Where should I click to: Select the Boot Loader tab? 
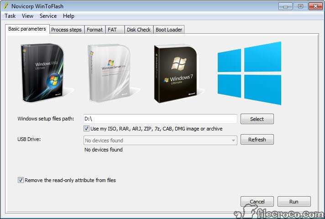point(168,30)
